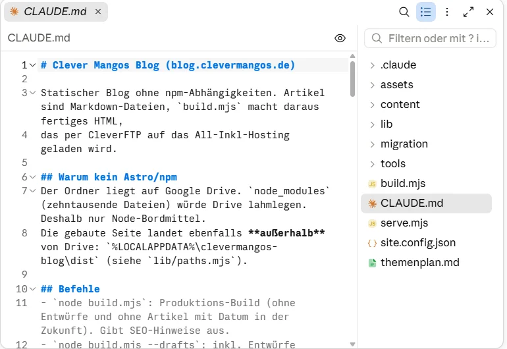Open search with the magnifier icon
The height and width of the screenshot is (349, 507).
coord(404,12)
